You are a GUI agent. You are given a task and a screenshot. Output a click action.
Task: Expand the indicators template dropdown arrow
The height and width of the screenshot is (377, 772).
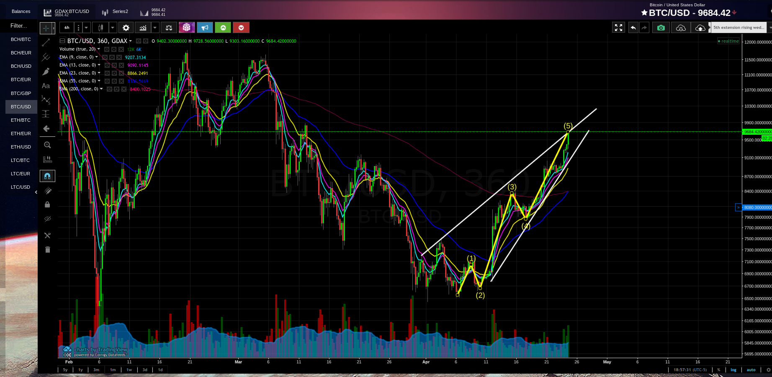point(155,28)
